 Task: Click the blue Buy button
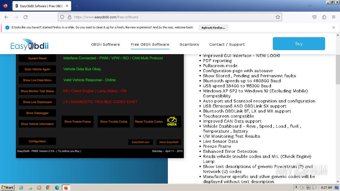tap(299, 44)
